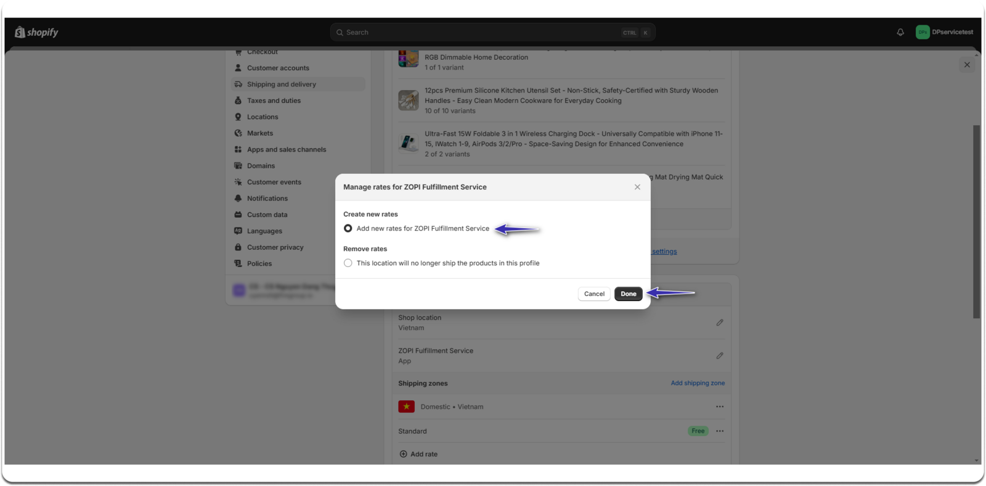
Task: Open Taxes and duties settings
Action: pos(298,101)
